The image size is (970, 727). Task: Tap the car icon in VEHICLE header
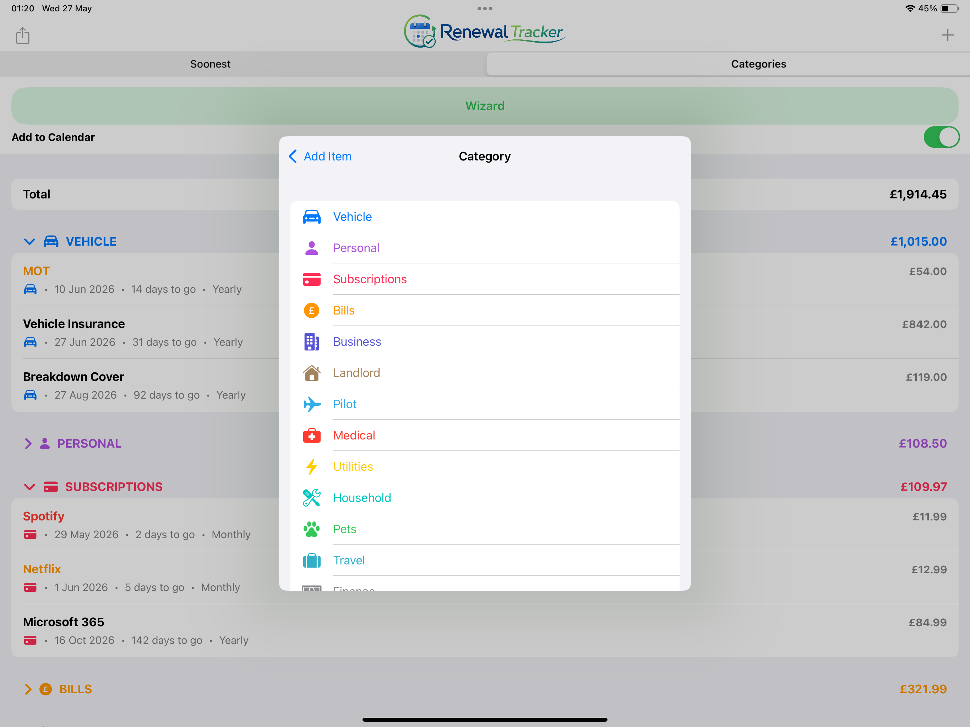(x=51, y=241)
